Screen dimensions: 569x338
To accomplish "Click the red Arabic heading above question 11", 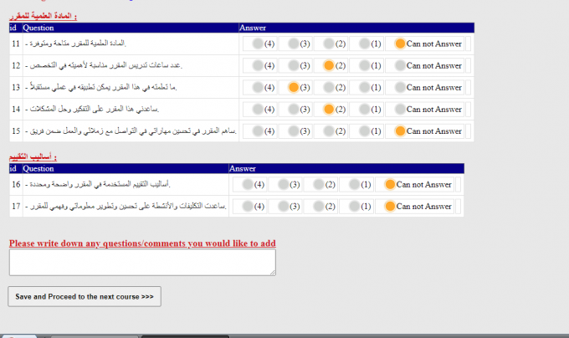I will click(43, 16).
